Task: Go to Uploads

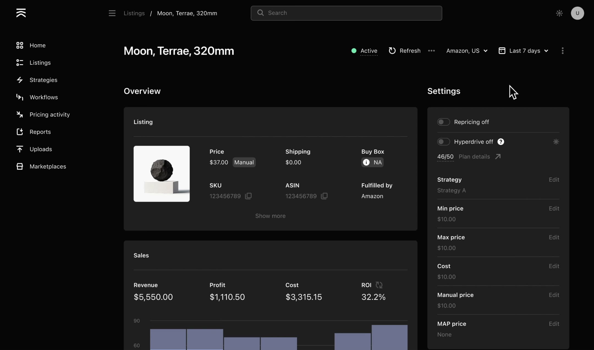Action: coord(41,149)
